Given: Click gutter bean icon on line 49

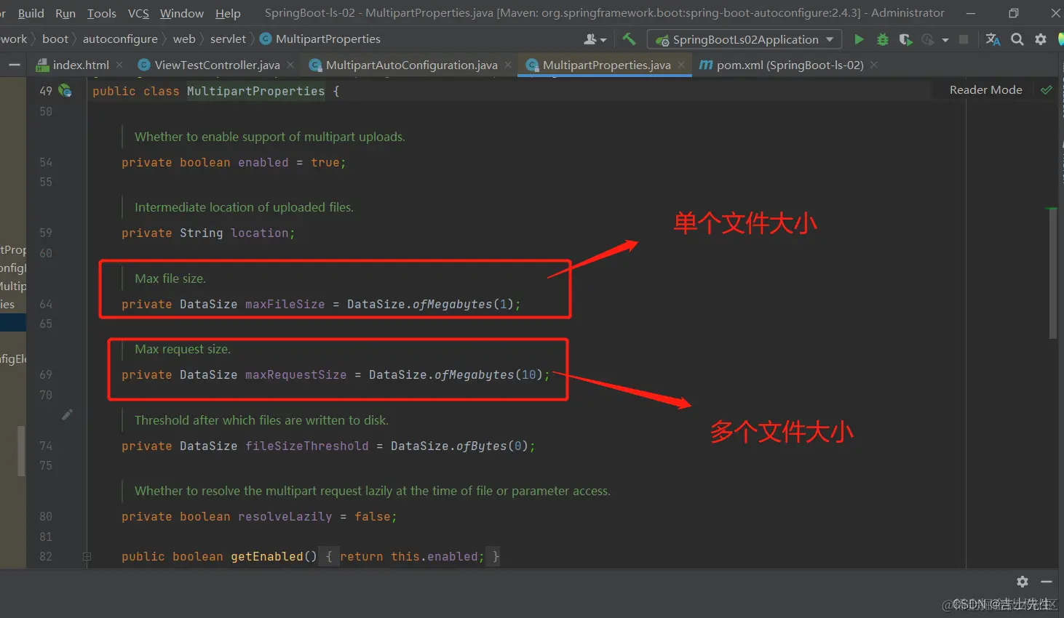Looking at the screenshot, I should pyautogui.click(x=65, y=91).
